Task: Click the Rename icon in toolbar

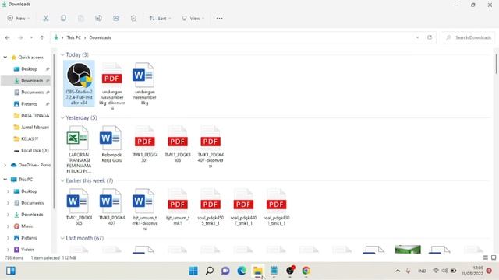Action: [98, 19]
